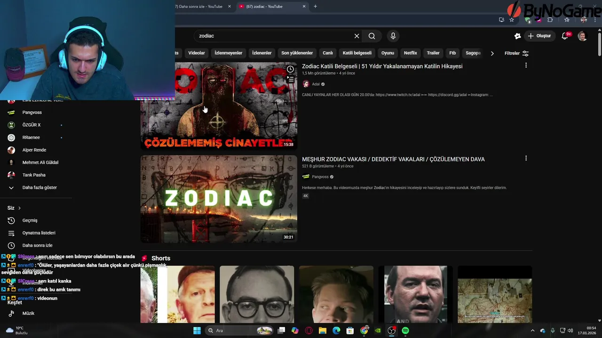Select the İzlenmeyenler filter chip
Image resolution: width=602 pixels, height=338 pixels.
[228, 53]
